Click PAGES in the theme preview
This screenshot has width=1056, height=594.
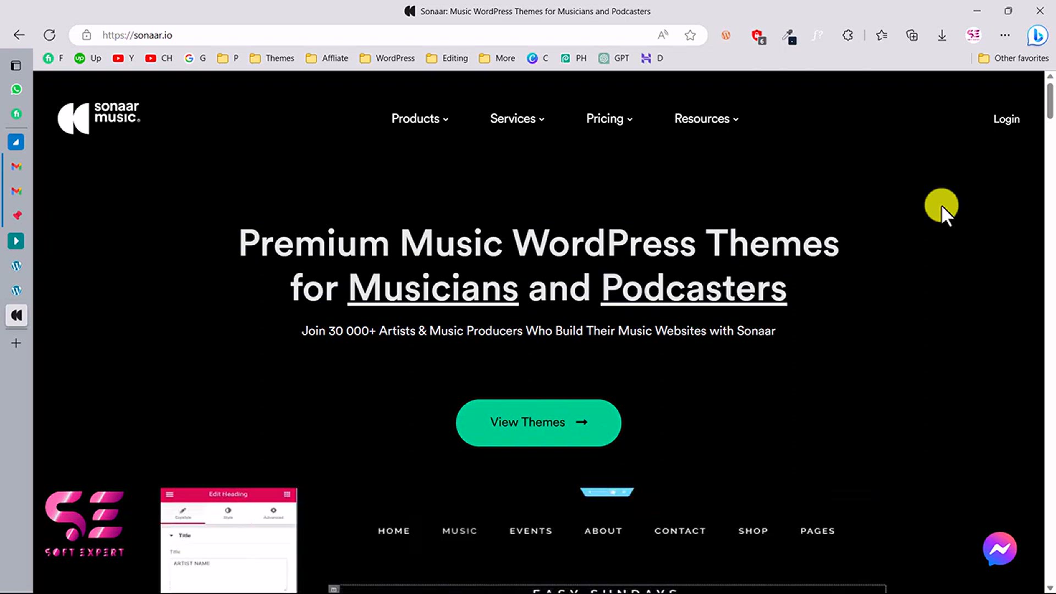(x=817, y=531)
